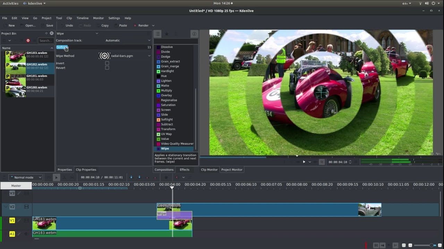Open the kdenlive app menu in top bar
The image size is (444, 249).
pos(34,3)
